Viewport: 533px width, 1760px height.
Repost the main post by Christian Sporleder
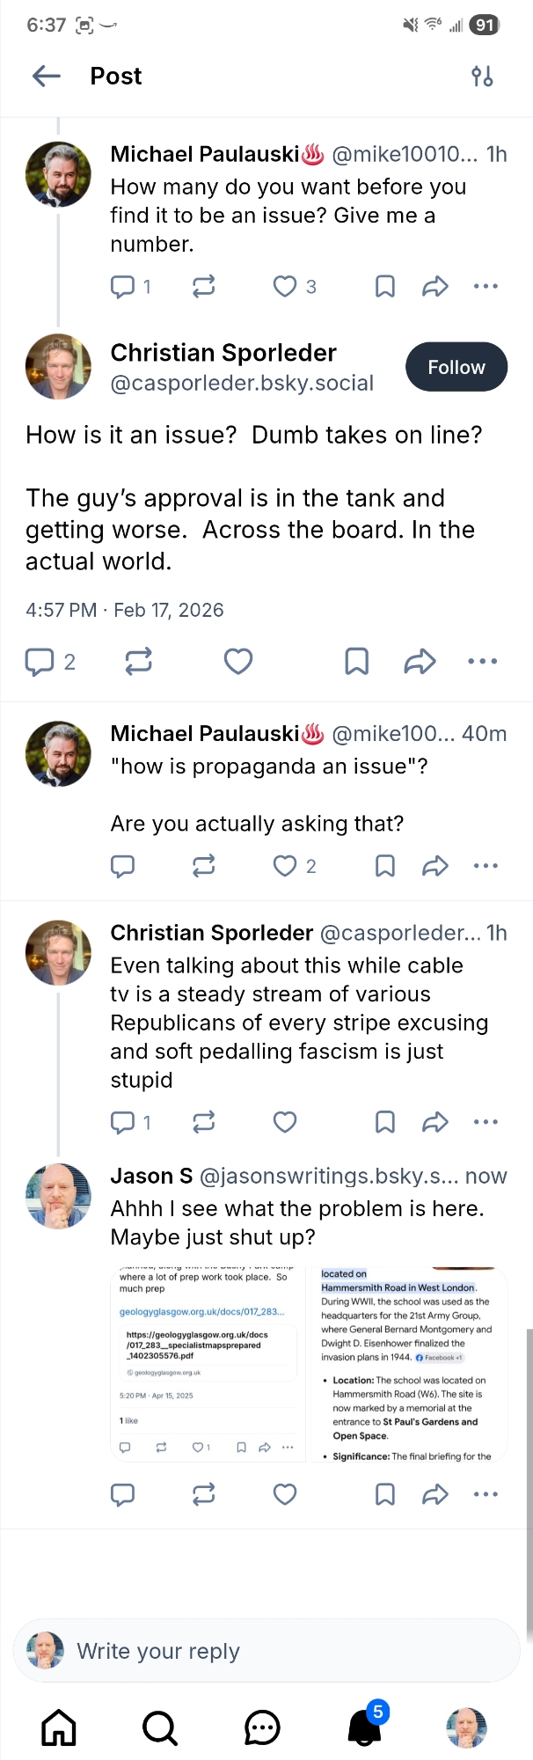coord(139,662)
